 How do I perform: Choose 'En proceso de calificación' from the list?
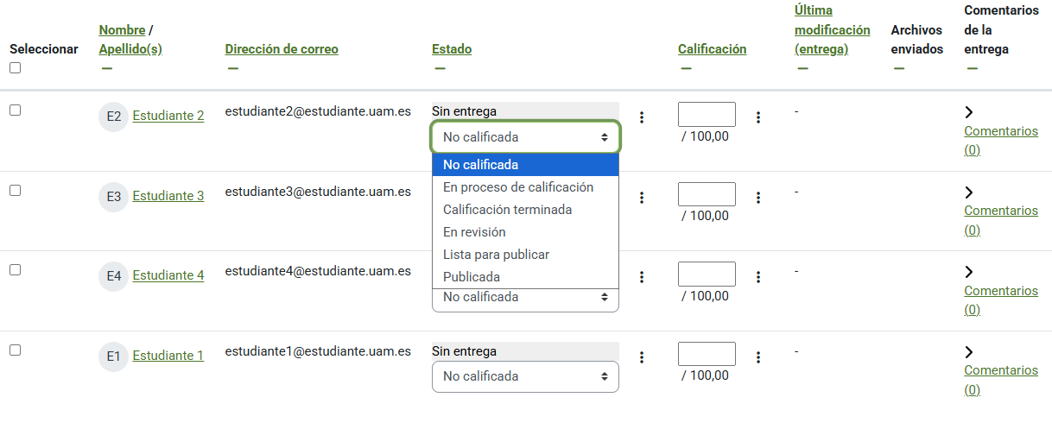(518, 187)
